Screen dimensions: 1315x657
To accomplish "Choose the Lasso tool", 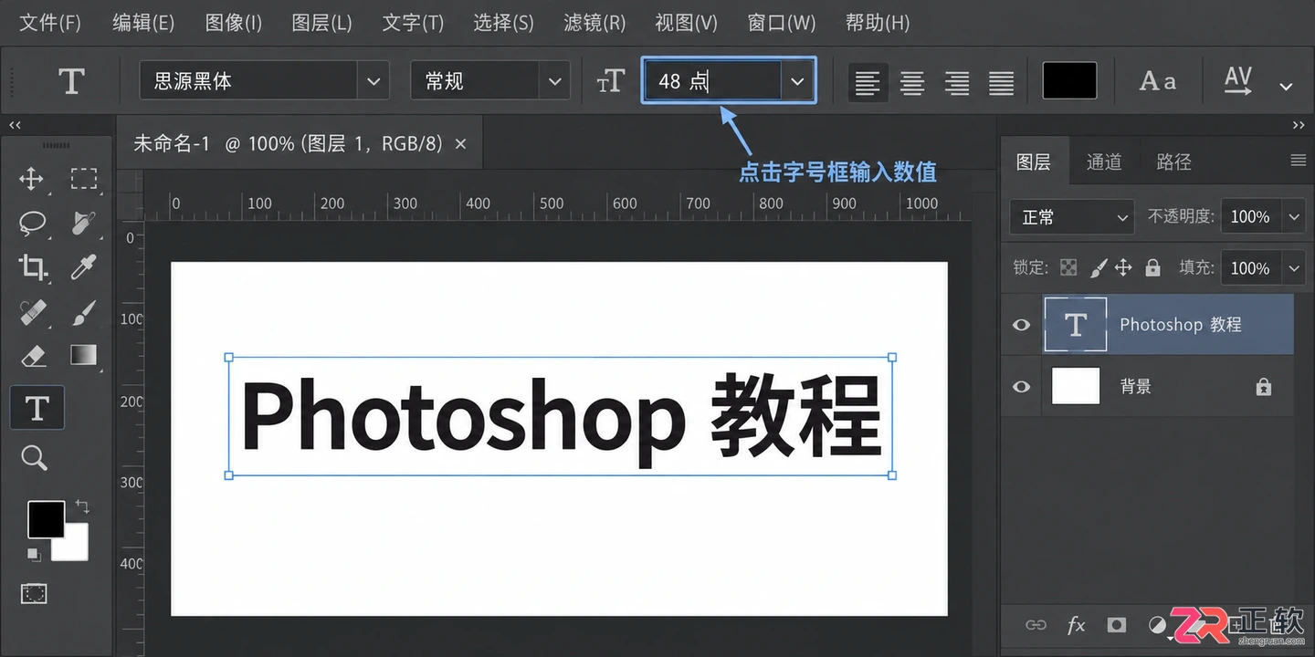I will (x=33, y=222).
